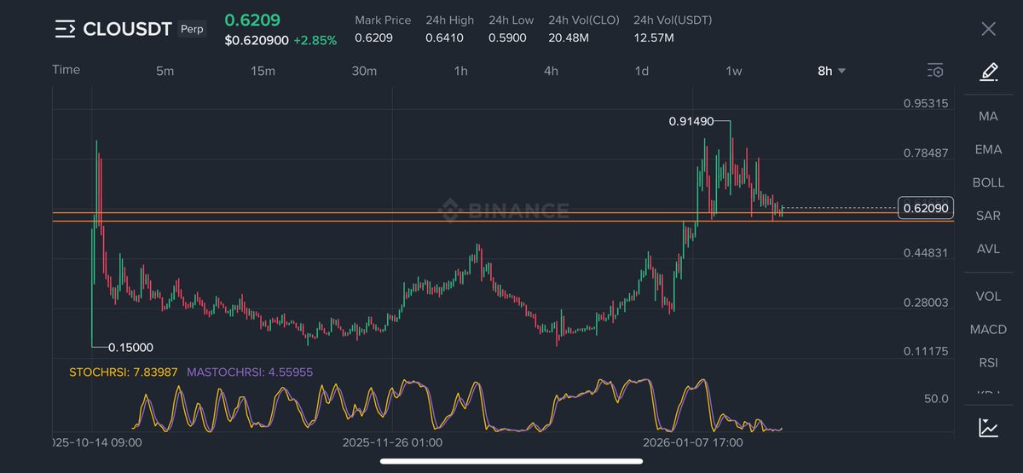Viewport: 1023px width, 473px height.
Task: Toggle the RSI sub-indicator
Action: click(988, 362)
